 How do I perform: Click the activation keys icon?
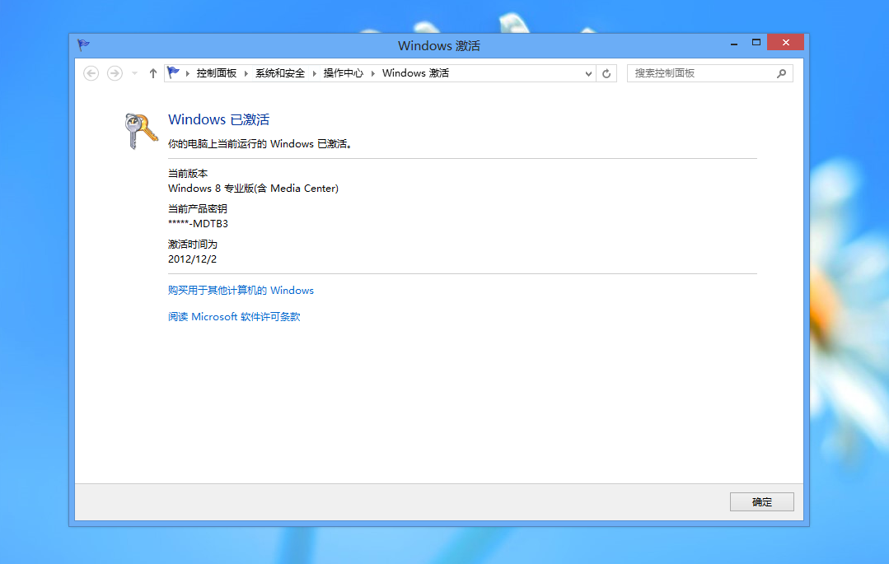click(141, 131)
